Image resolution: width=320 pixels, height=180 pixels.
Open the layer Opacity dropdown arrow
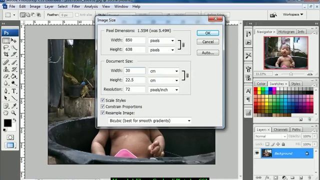click(x=314, y=136)
